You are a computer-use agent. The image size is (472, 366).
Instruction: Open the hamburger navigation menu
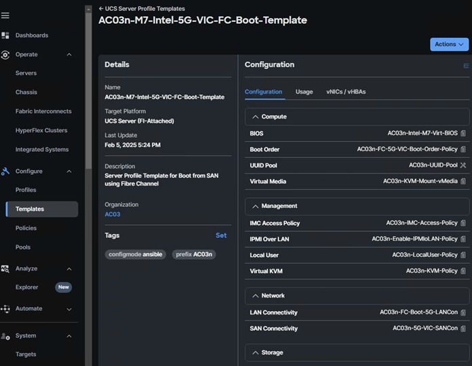click(x=5, y=16)
